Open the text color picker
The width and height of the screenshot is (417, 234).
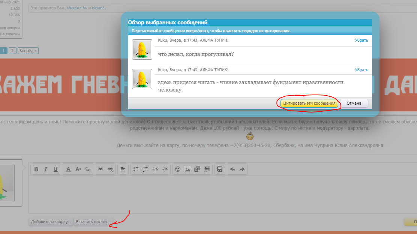pos(68,169)
